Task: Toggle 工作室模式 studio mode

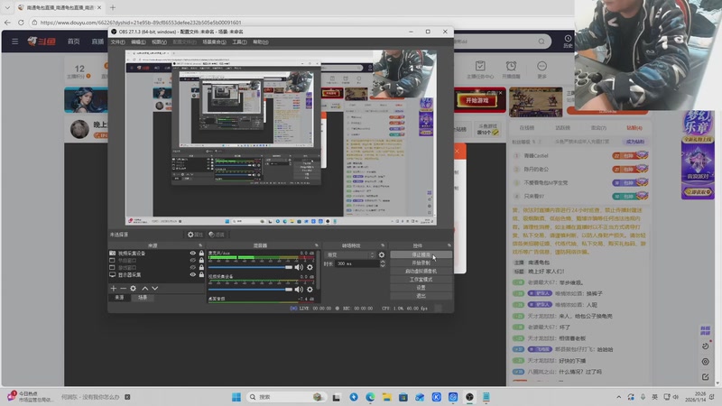Action: click(421, 280)
